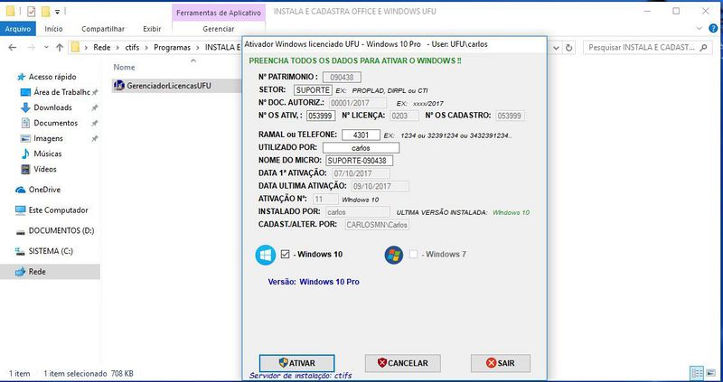The width and height of the screenshot is (723, 382).
Task: Click the quick access Properties icon
Action: [31, 12]
